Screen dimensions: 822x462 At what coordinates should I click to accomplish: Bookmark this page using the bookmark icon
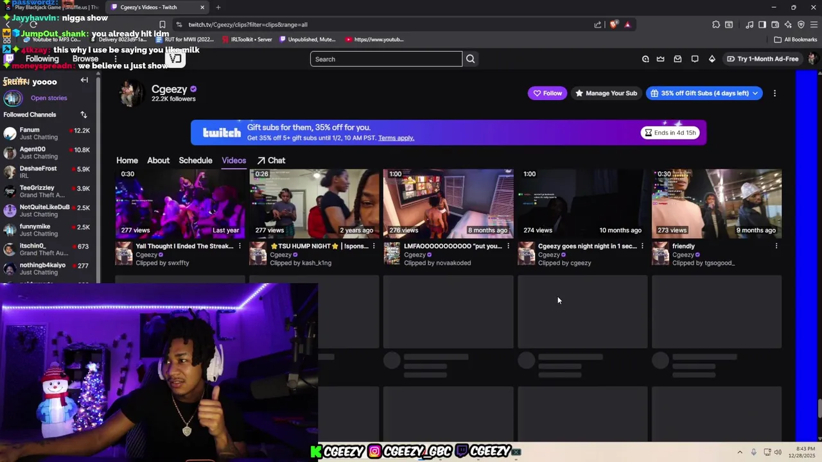pos(162,24)
